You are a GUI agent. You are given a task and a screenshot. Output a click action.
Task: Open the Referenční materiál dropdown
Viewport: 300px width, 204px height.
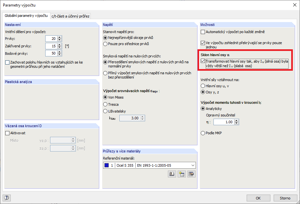click(193, 165)
